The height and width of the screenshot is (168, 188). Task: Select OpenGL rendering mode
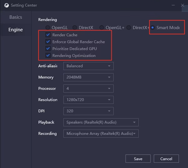coord(48,28)
